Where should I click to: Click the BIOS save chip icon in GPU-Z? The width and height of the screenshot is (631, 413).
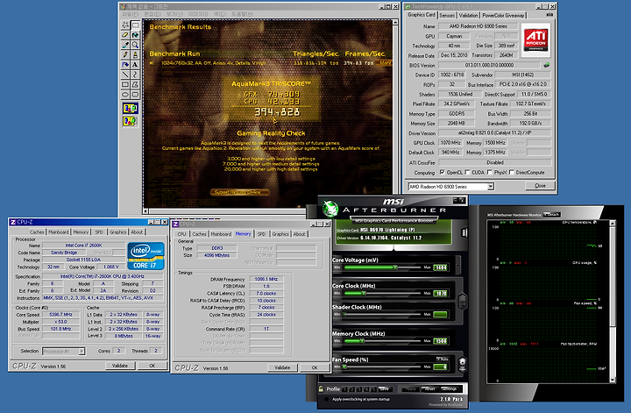click(x=546, y=65)
